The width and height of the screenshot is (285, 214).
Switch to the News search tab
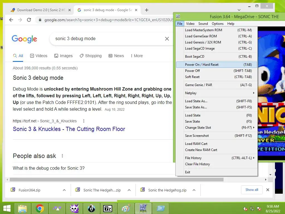tap(116, 56)
